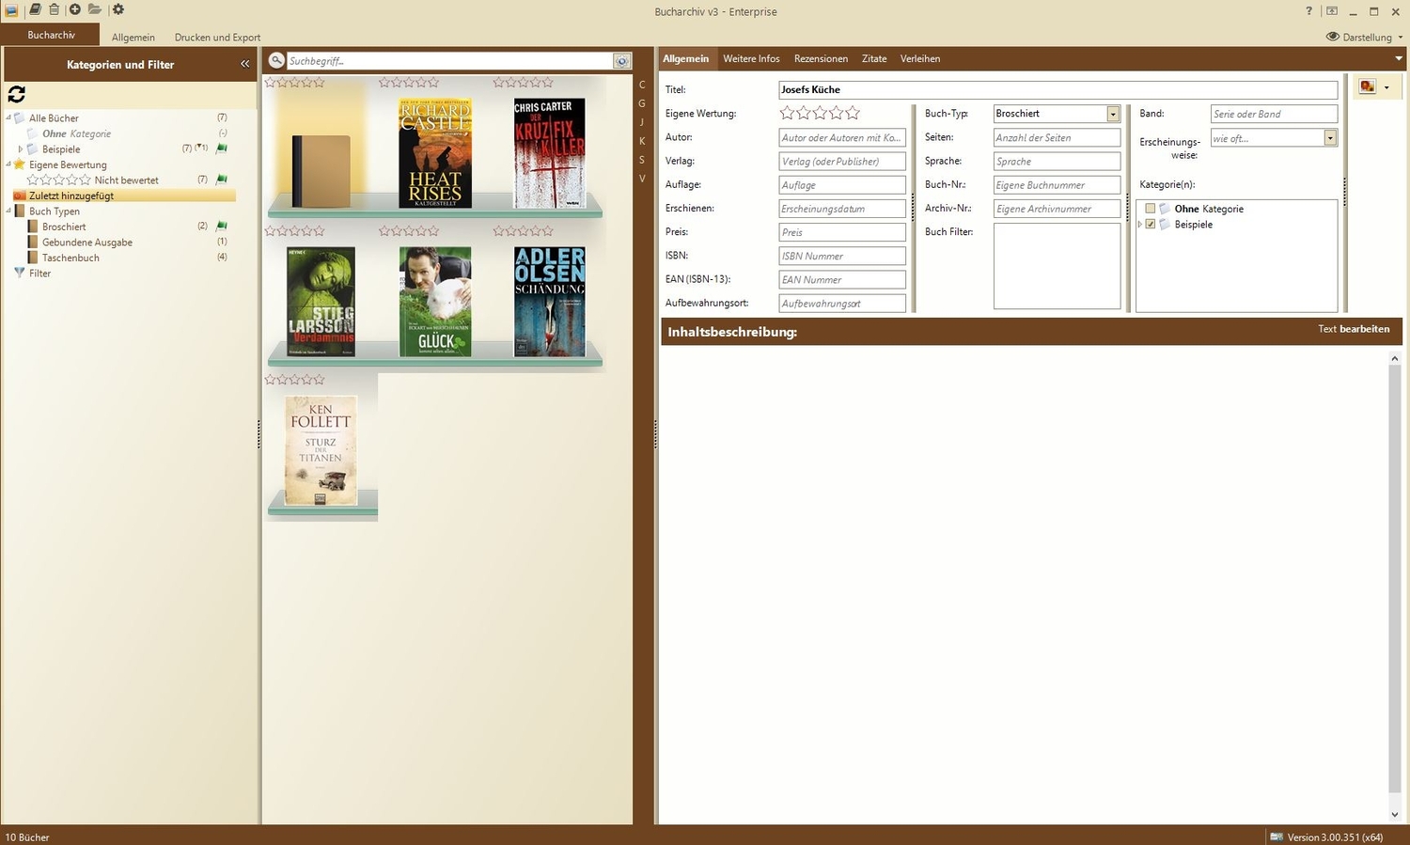The width and height of the screenshot is (1410, 845).
Task: Click the gold star Eigene Bewertung icon
Action: pos(20,164)
